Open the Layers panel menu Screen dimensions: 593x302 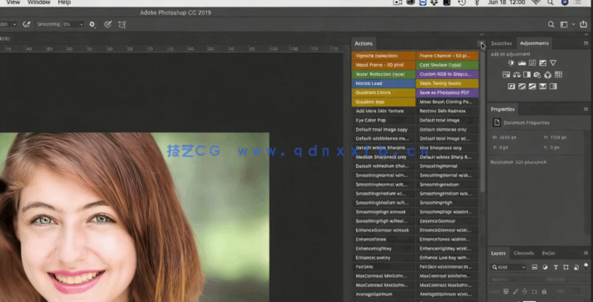coord(585,253)
